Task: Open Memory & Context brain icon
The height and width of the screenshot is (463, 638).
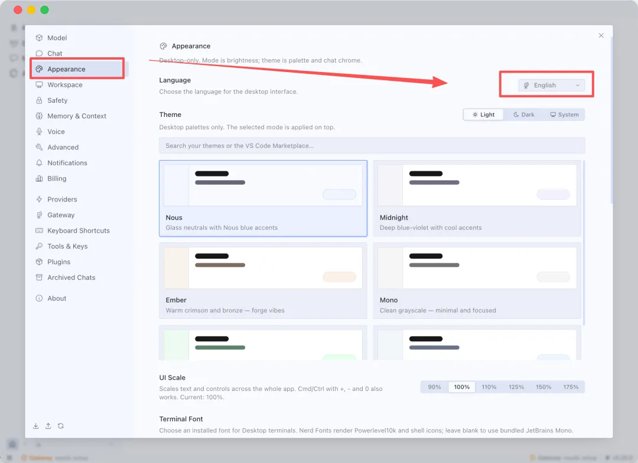Action: 39,116
